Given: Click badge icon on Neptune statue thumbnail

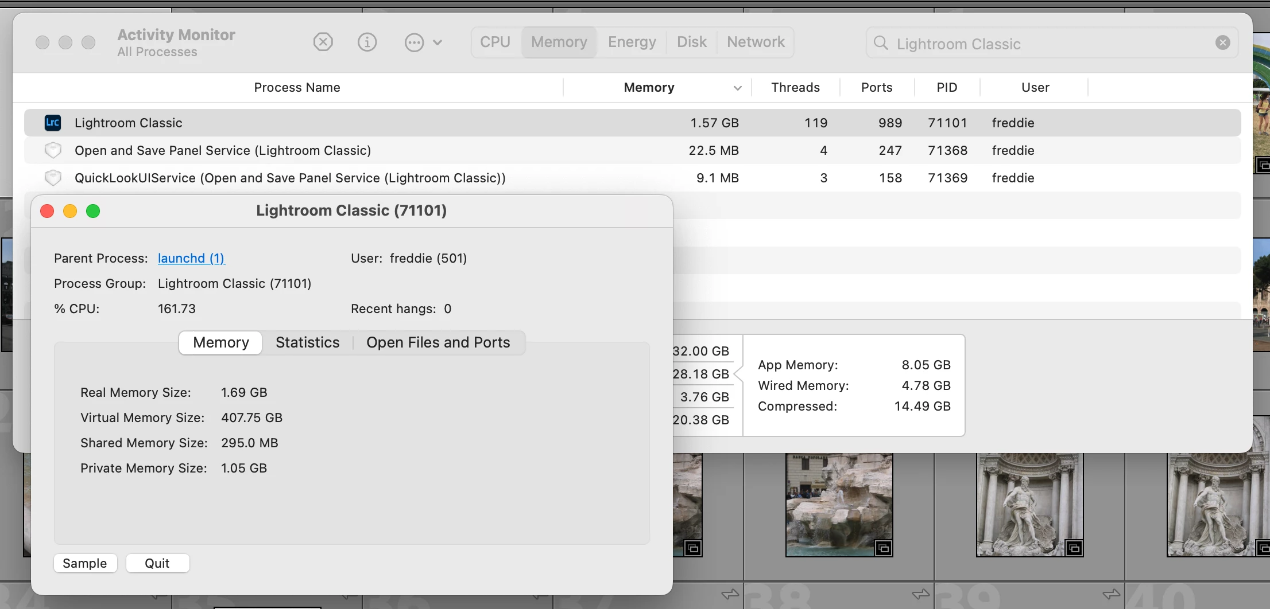Looking at the screenshot, I should tap(1074, 548).
